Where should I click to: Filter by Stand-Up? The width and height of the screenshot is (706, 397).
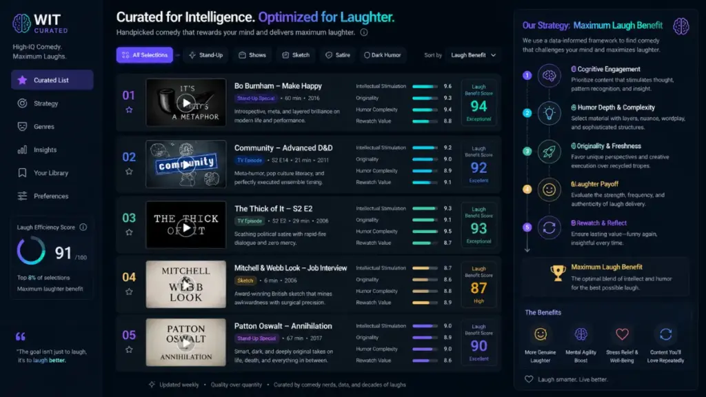(206, 55)
